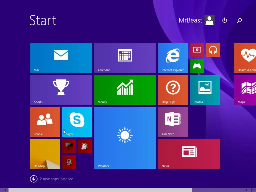The width and height of the screenshot is (256, 192).
Task: Launch Internet Explorer tile
Action: (x=173, y=58)
